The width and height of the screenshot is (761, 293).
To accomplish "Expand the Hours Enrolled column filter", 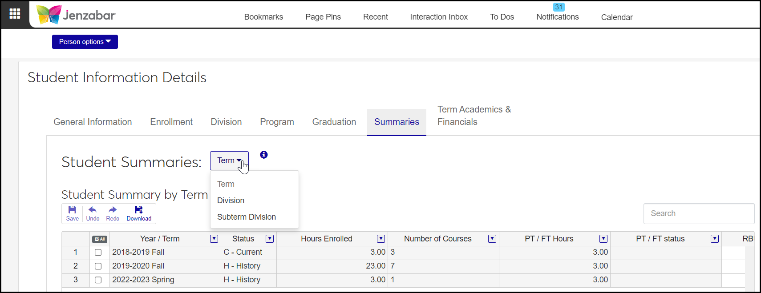I will 381,239.
